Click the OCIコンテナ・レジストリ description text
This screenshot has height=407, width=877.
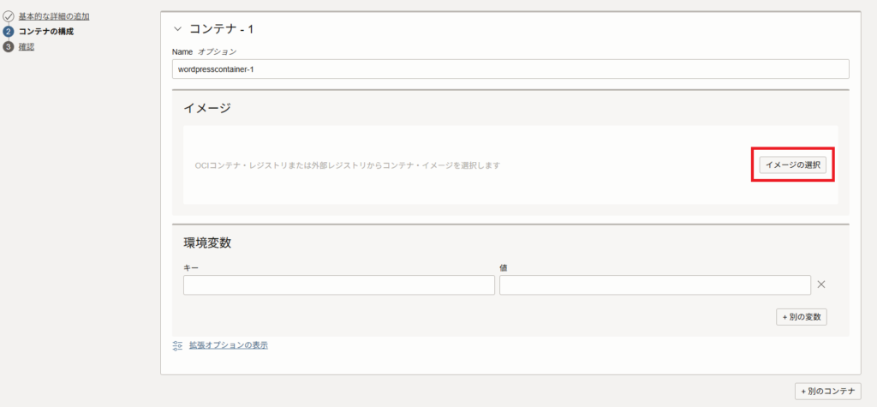347,165
